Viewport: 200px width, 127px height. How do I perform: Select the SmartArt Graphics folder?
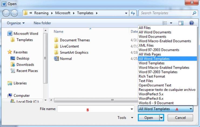tap(71, 53)
